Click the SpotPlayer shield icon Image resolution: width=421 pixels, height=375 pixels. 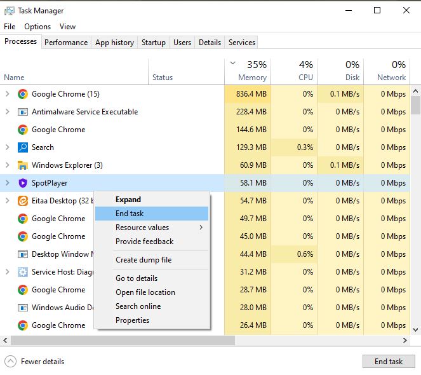click(23, 183)
